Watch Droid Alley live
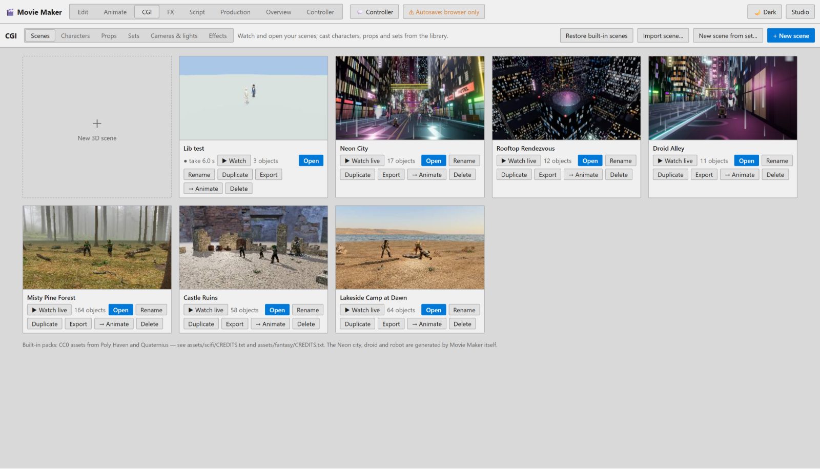The height and width of the screenshot is (469, 820). click(675, 161)
